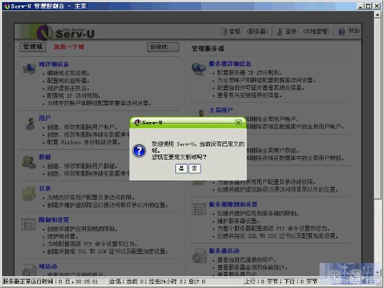The width and height of the screenshot is (384, 288).
Task: Open 服务器活动 (Server Activity) link
Action: pyautogui.click(x=224, y=251)
